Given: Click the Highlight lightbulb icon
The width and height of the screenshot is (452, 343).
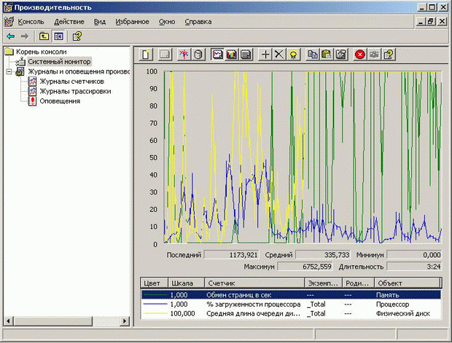Looking at the screenshot, I should click(x=293, y=54).
